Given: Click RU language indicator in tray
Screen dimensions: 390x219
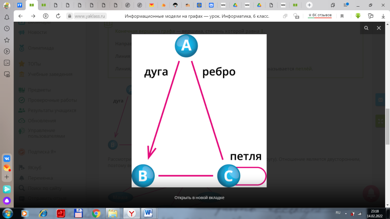Looking at the screenshot, I should coord(338,213).
